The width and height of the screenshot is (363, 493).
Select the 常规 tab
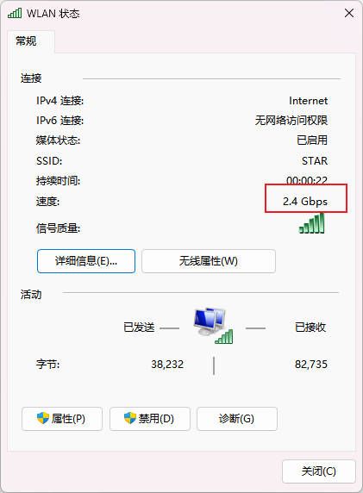pyautogui.click(x=26, y=41)
